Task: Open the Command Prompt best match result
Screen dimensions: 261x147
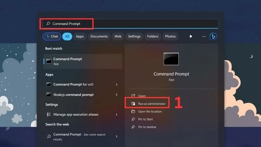Action: (83, 61)
